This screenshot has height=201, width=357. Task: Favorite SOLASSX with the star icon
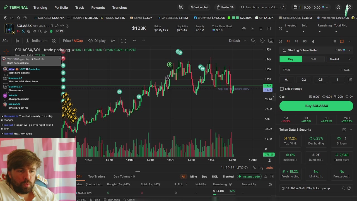click(x=62, y=26)
